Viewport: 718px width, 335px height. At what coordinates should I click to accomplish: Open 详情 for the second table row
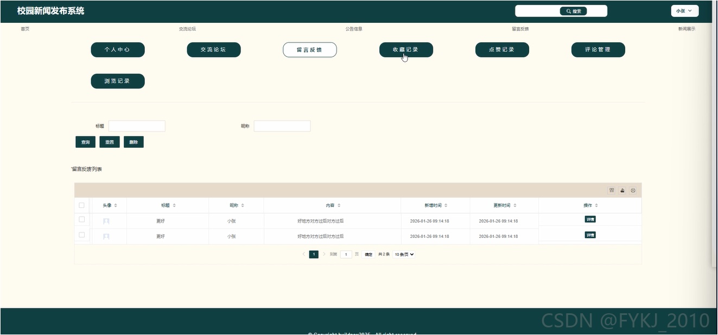tap(590, 235)
